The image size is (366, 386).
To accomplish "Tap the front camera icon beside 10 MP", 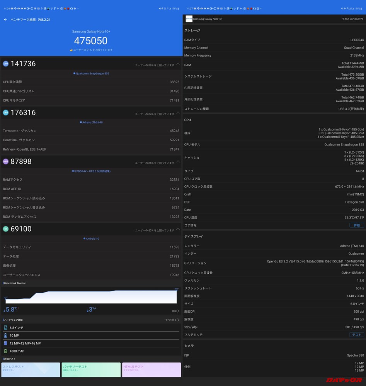I will tap(6, 335).
